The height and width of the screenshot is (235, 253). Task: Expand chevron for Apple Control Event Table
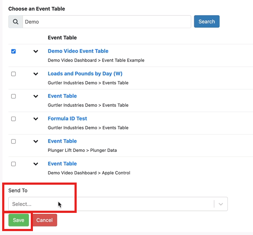[36, 164]
